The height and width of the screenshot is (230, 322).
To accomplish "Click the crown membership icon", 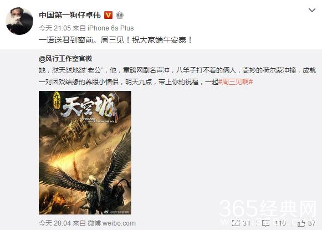I will (x=120, y=15).
